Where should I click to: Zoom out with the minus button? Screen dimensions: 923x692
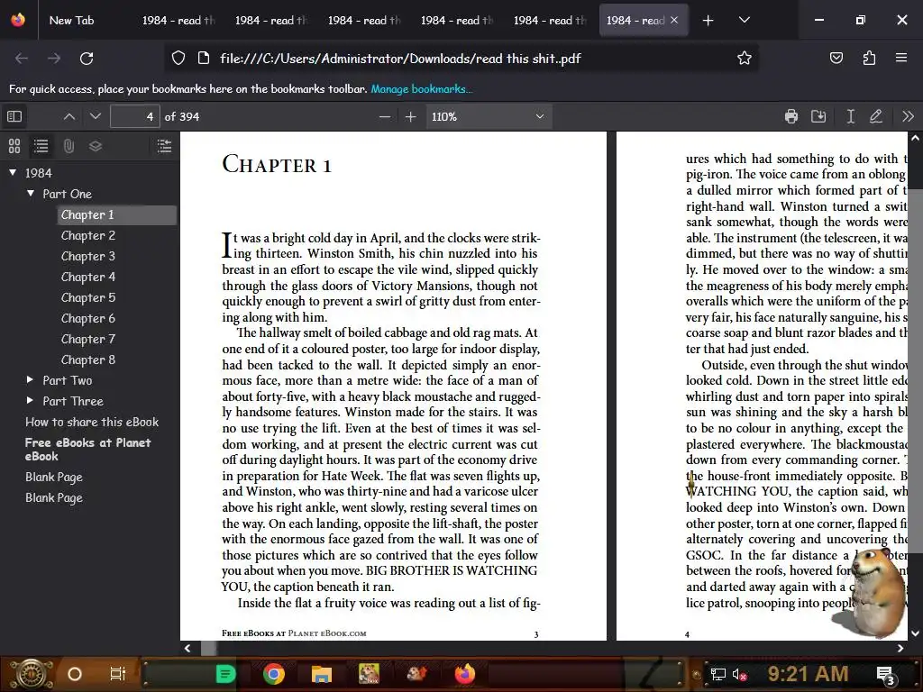click(384, 116)
